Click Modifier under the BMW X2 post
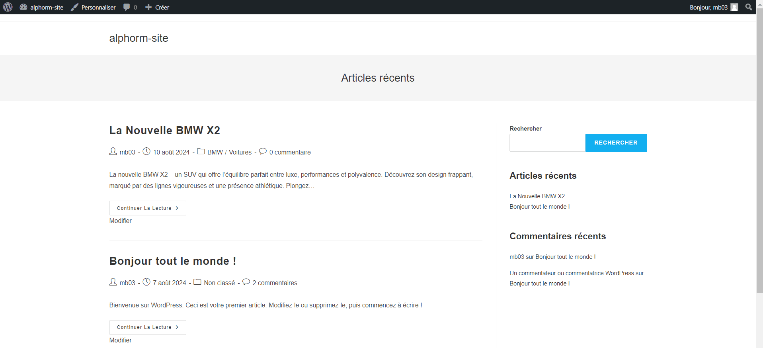Screen dimensions: 763x348 pos(120,221)
